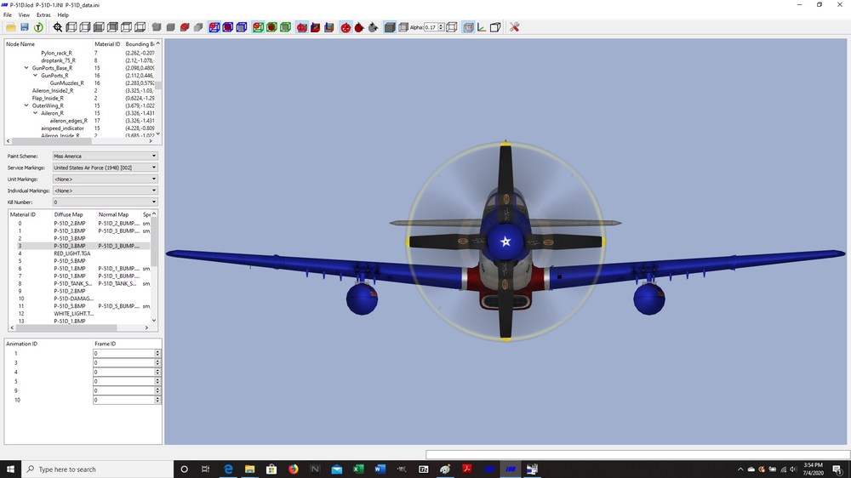Open the Help menu
The image size is (851, 478).
click(x=63, y=15)
